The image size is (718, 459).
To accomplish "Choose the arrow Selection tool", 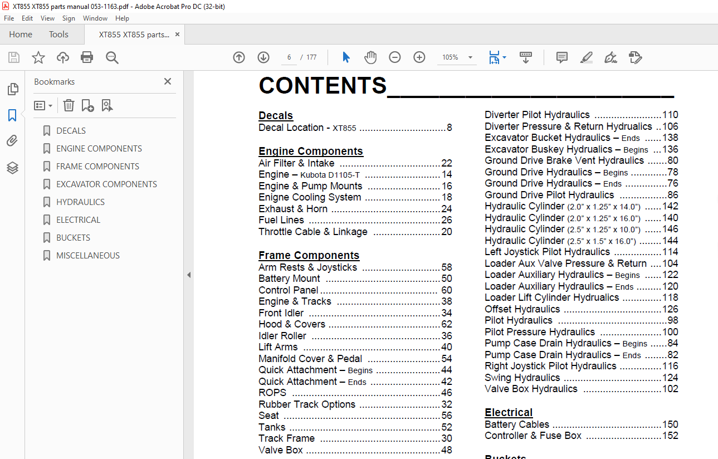I will coord(346,57).
